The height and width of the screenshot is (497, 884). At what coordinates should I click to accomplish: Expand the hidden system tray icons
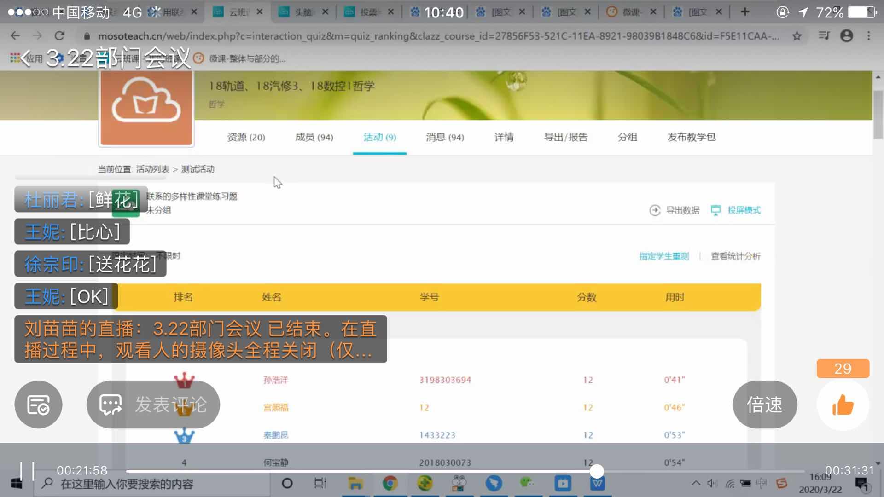tap(696, 483)
